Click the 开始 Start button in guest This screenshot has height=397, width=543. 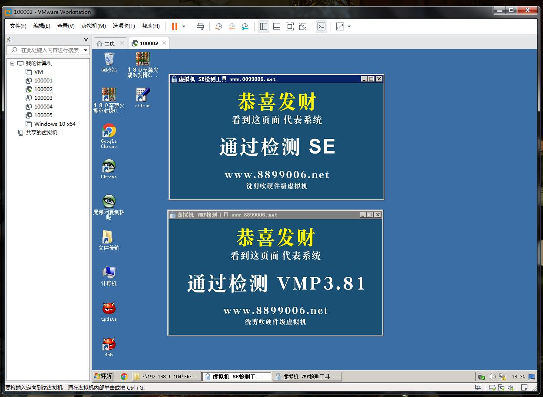point(103,377)
